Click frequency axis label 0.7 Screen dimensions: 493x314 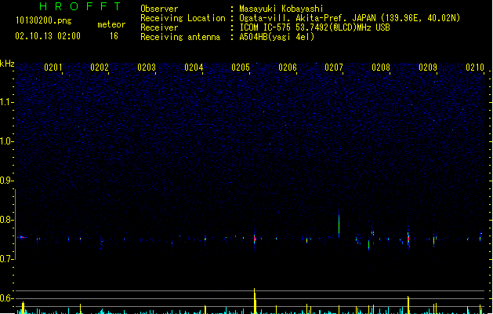point(6,259)
